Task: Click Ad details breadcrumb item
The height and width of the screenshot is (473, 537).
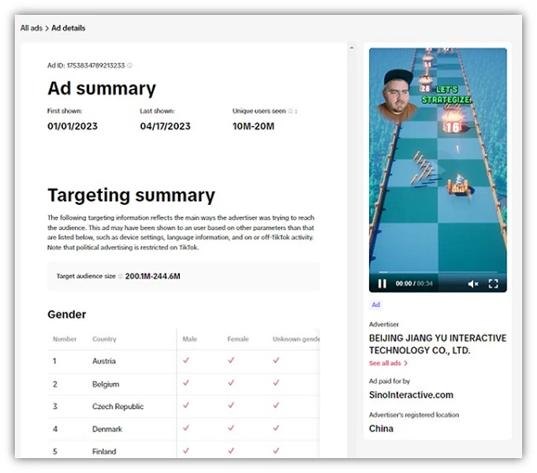Action: [69, 28]
